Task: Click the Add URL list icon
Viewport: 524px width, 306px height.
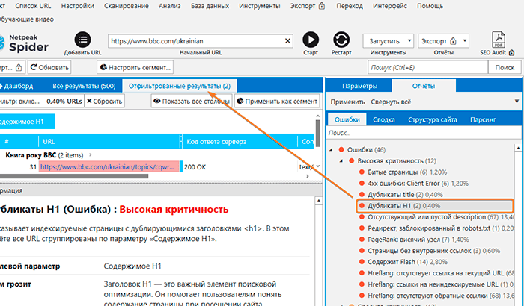Action: click(82, 40)
